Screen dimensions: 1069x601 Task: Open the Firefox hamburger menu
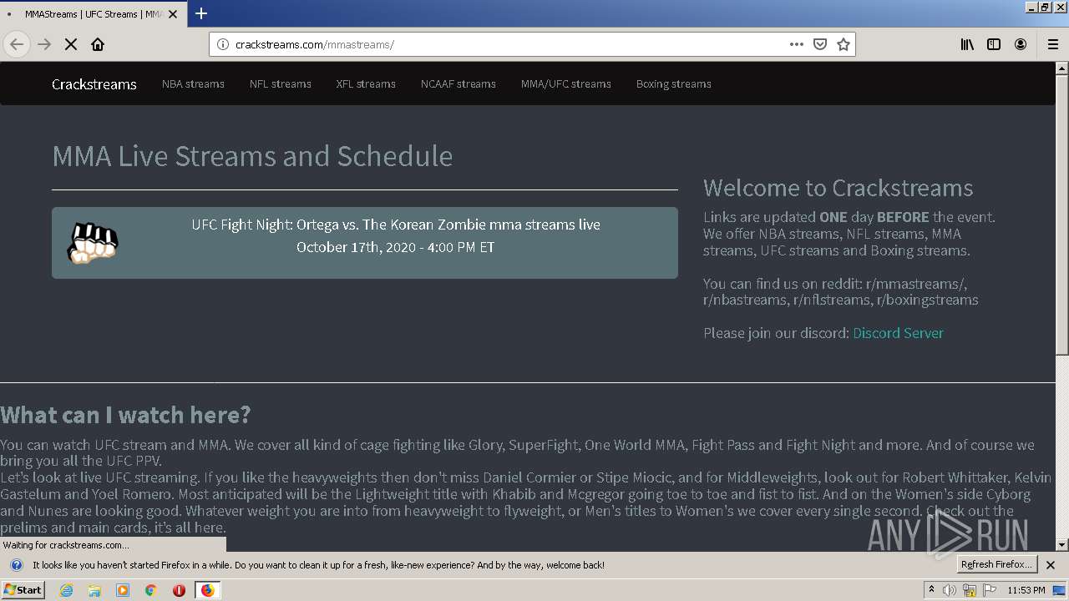point(1053,44)
